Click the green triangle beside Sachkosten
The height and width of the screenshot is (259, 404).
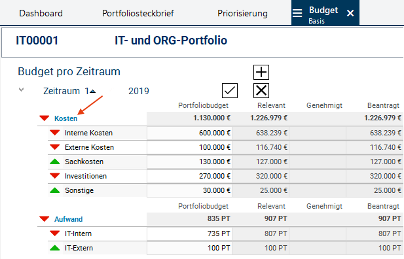(54, 162)
